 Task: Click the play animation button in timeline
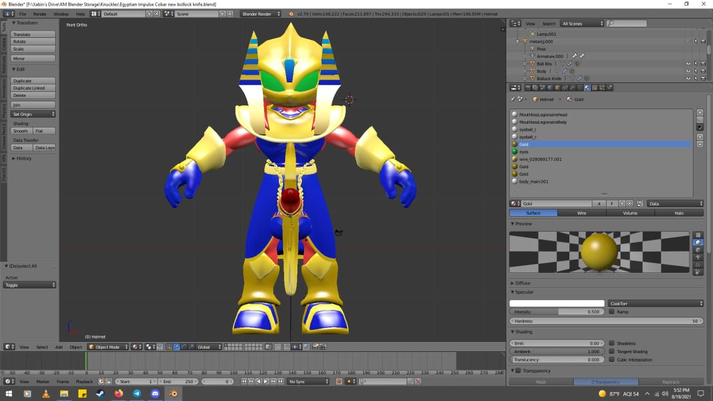pos(266,382)
